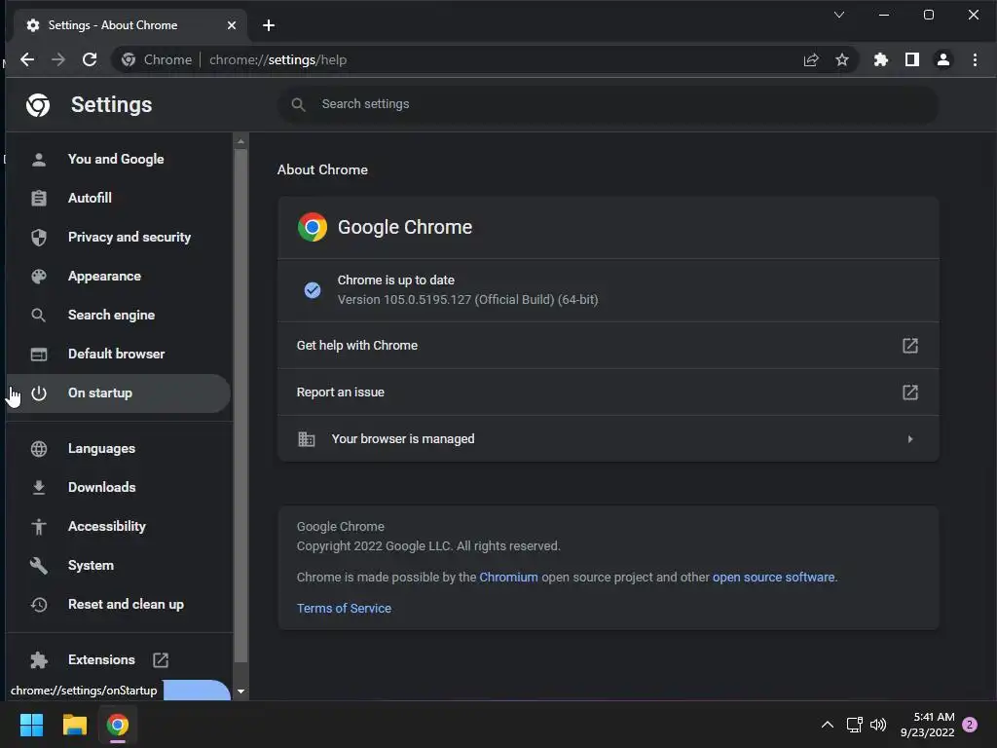Click the About Chrome heading
Screen dimensions: 997x748
tap(322, 169)
